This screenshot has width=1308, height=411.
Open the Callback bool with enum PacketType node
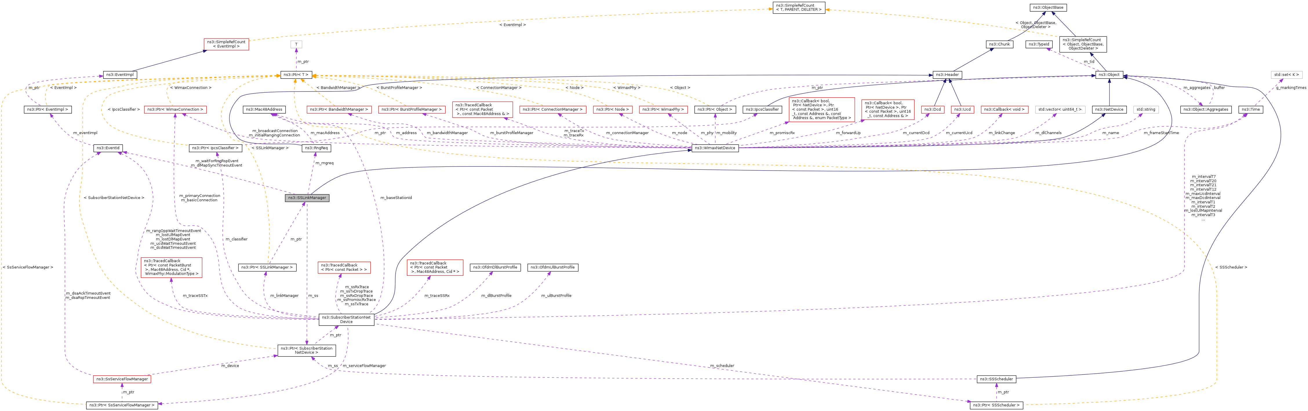point(822,109)
